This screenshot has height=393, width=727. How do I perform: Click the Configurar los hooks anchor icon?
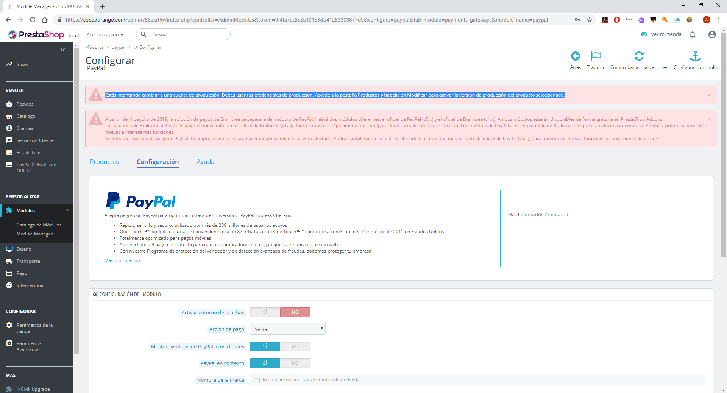pyautogui.click(x=695, y=56)
